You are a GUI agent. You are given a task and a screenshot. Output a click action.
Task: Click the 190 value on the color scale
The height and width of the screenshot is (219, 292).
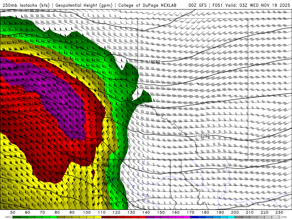[220, 212]
